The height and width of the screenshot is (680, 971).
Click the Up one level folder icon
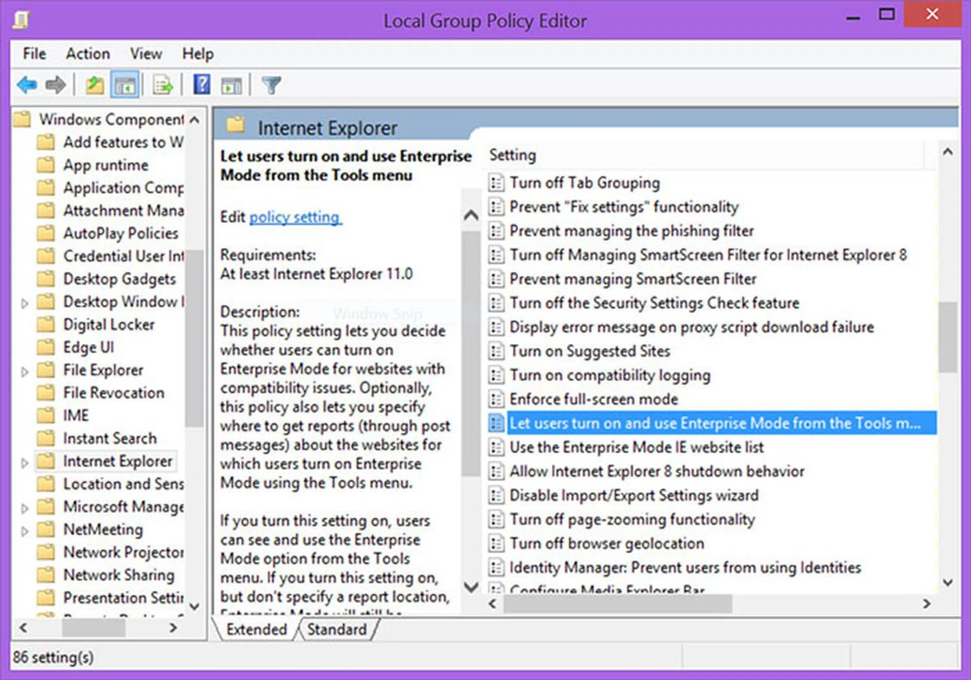(x=94, y=84)
